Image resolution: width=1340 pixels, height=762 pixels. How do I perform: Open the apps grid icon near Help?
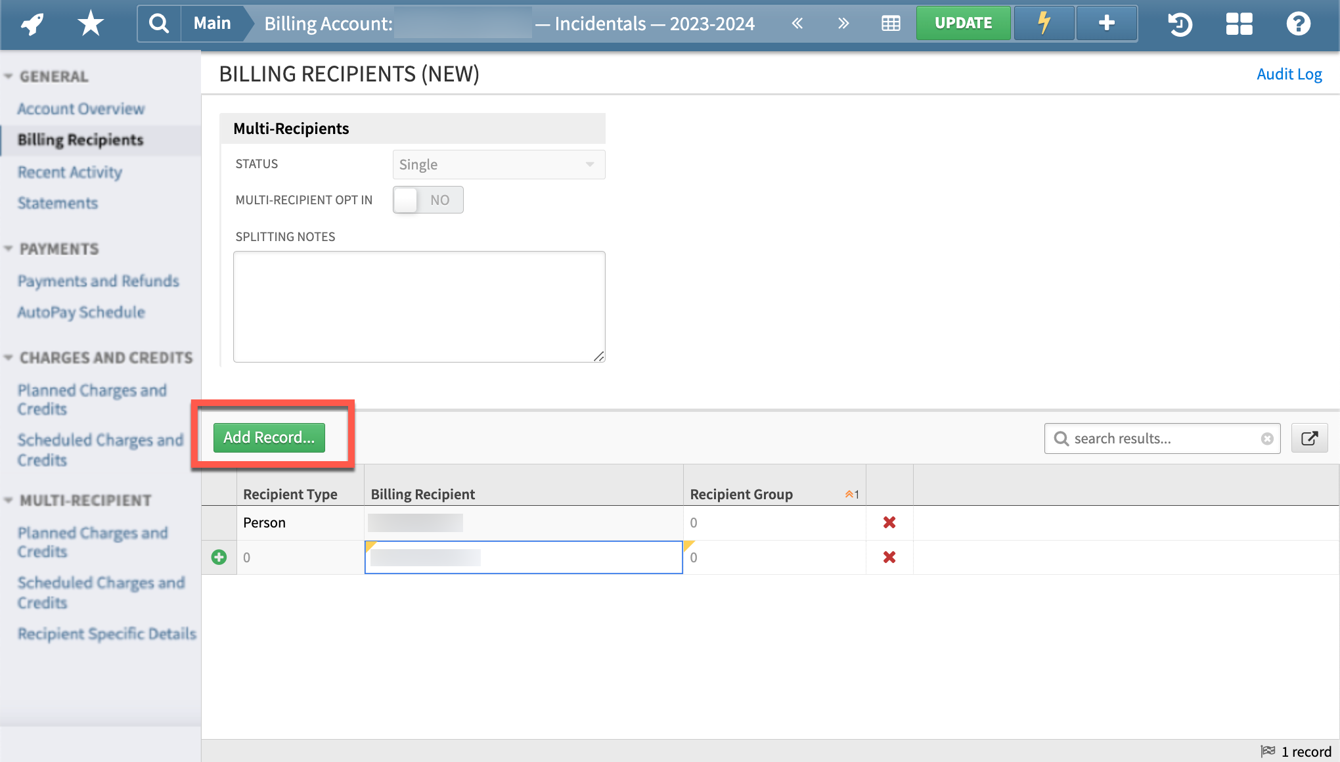click(1239, 23)
